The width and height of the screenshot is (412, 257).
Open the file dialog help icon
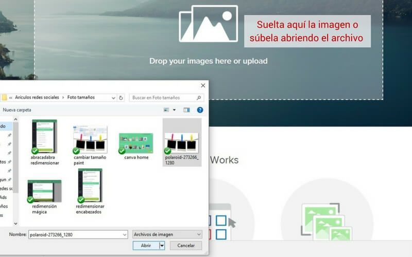pyautogui.click(x=200, y=110)
